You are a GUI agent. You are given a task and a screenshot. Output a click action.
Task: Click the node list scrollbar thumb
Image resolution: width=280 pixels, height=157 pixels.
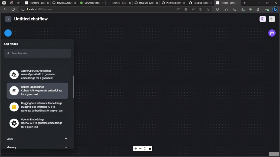coord(73,87)
